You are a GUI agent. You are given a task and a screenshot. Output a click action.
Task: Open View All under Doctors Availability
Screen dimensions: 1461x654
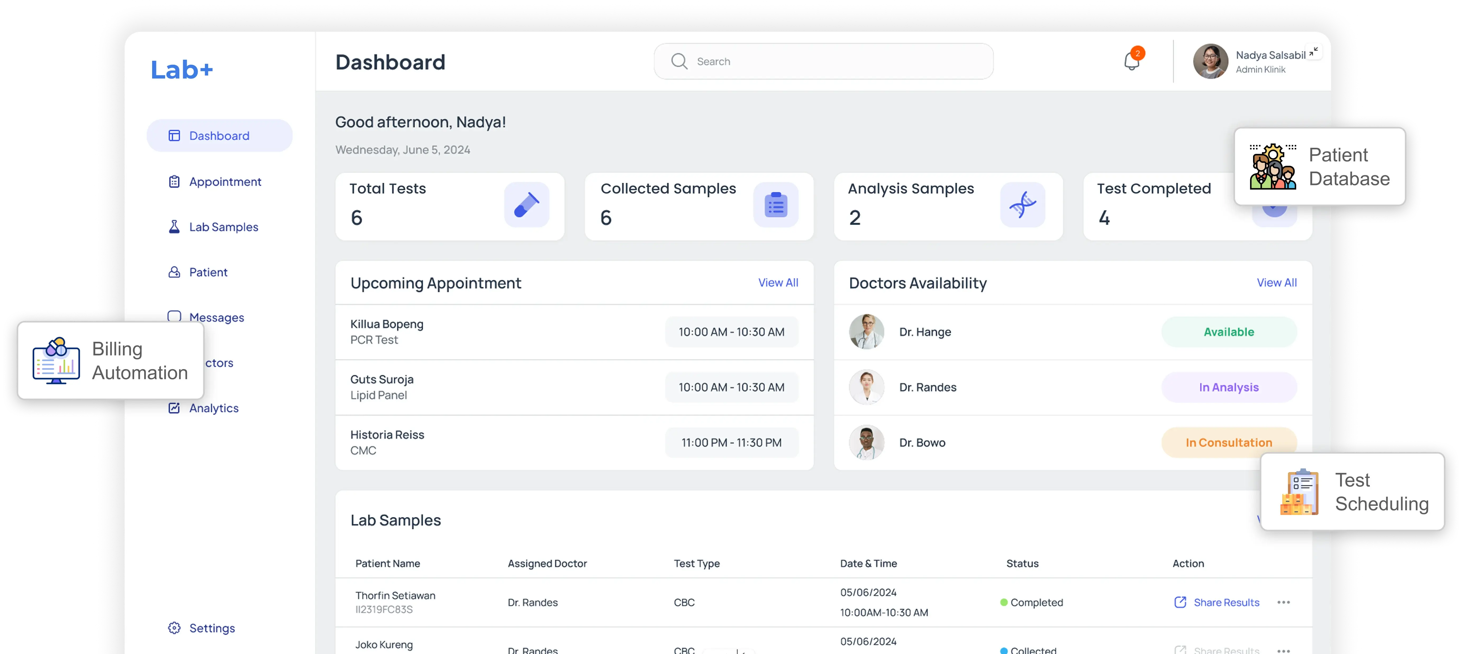coord(1277,282)
